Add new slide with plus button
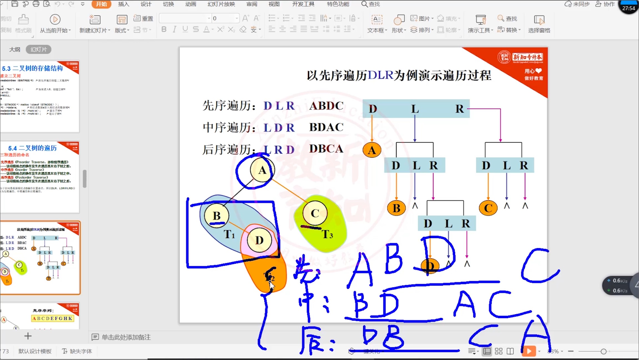This screenshot has height=360, width=639. pos(28,336)
